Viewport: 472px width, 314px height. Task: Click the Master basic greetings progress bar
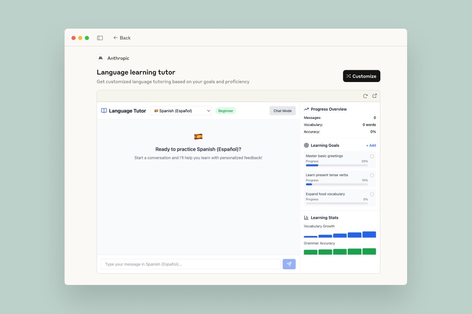click(337, 165)
